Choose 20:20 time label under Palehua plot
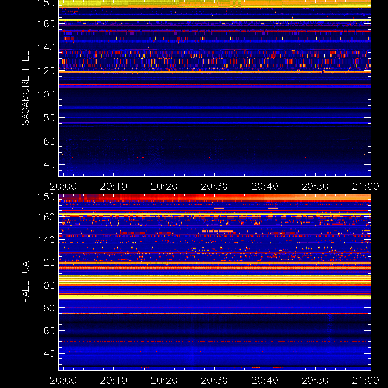 (x=164, y=380)
